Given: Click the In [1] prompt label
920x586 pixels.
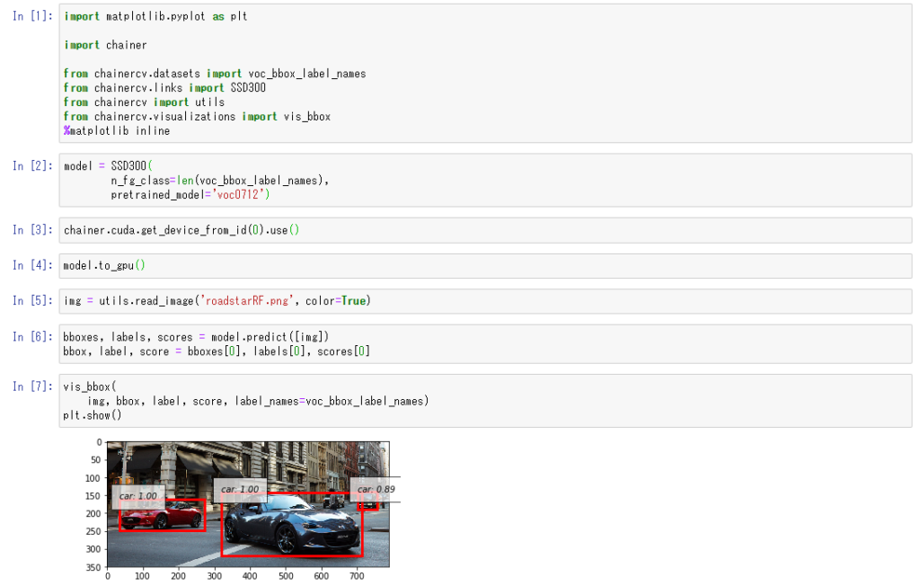Looking at the screenshot, I should [31, 17].
